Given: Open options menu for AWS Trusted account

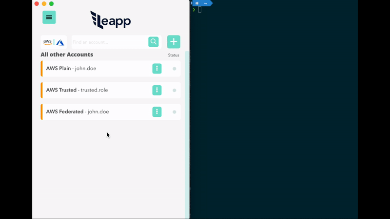Looking at the screenshot, I should 157,90.
